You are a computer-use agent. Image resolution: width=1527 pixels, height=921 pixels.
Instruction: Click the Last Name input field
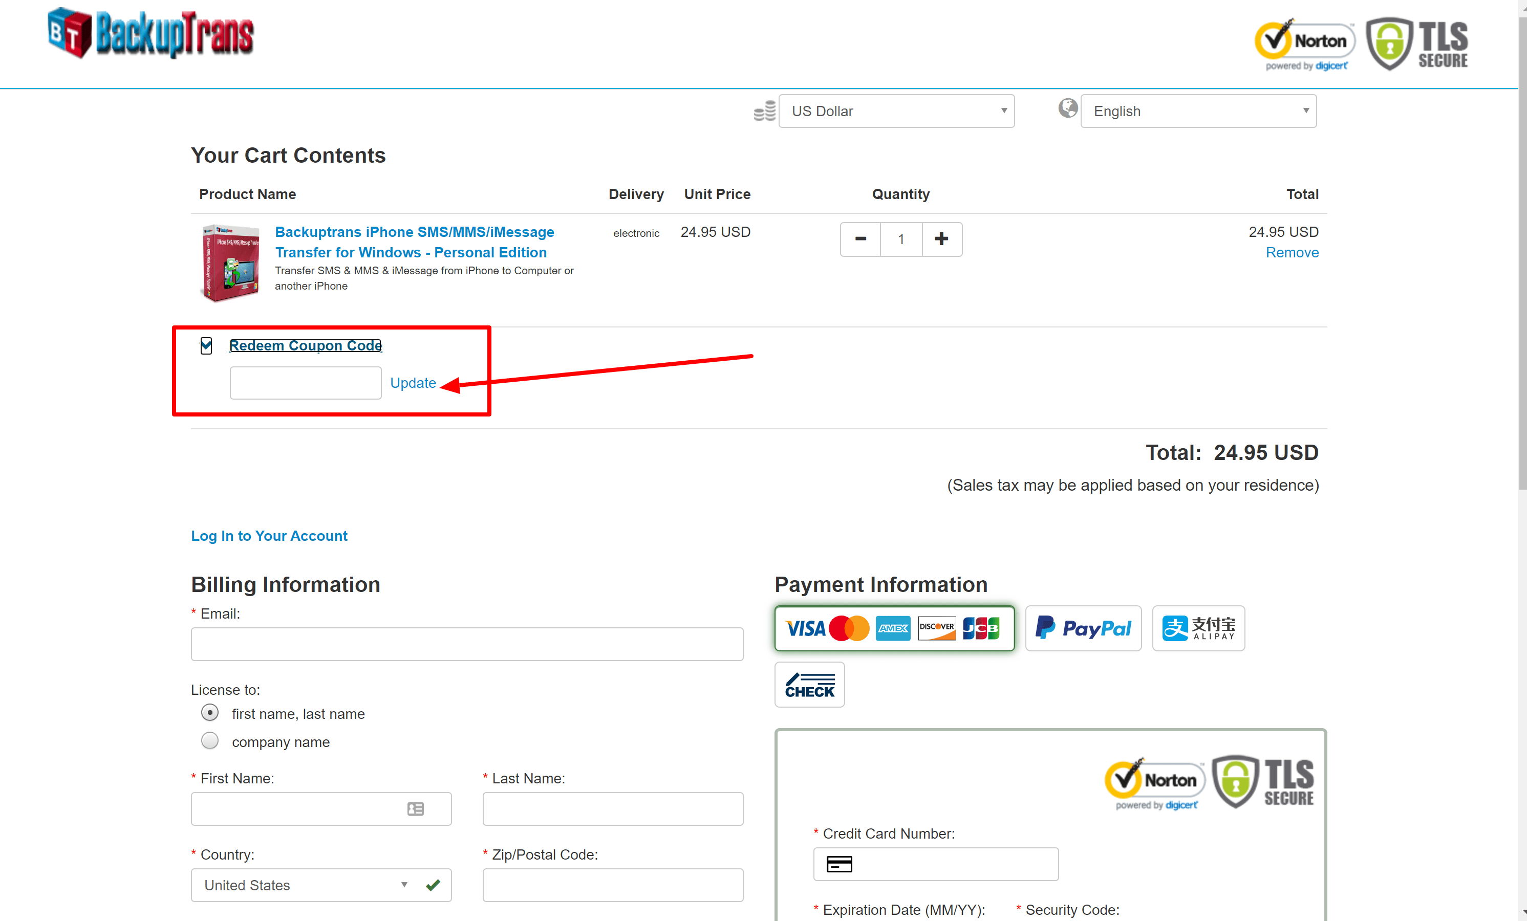[x=613, y=809]
